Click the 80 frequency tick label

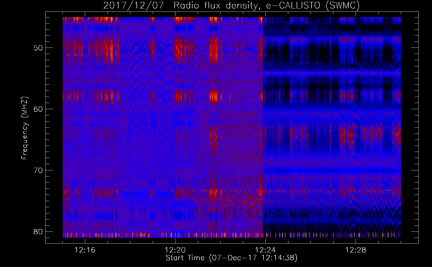point(38,231)
